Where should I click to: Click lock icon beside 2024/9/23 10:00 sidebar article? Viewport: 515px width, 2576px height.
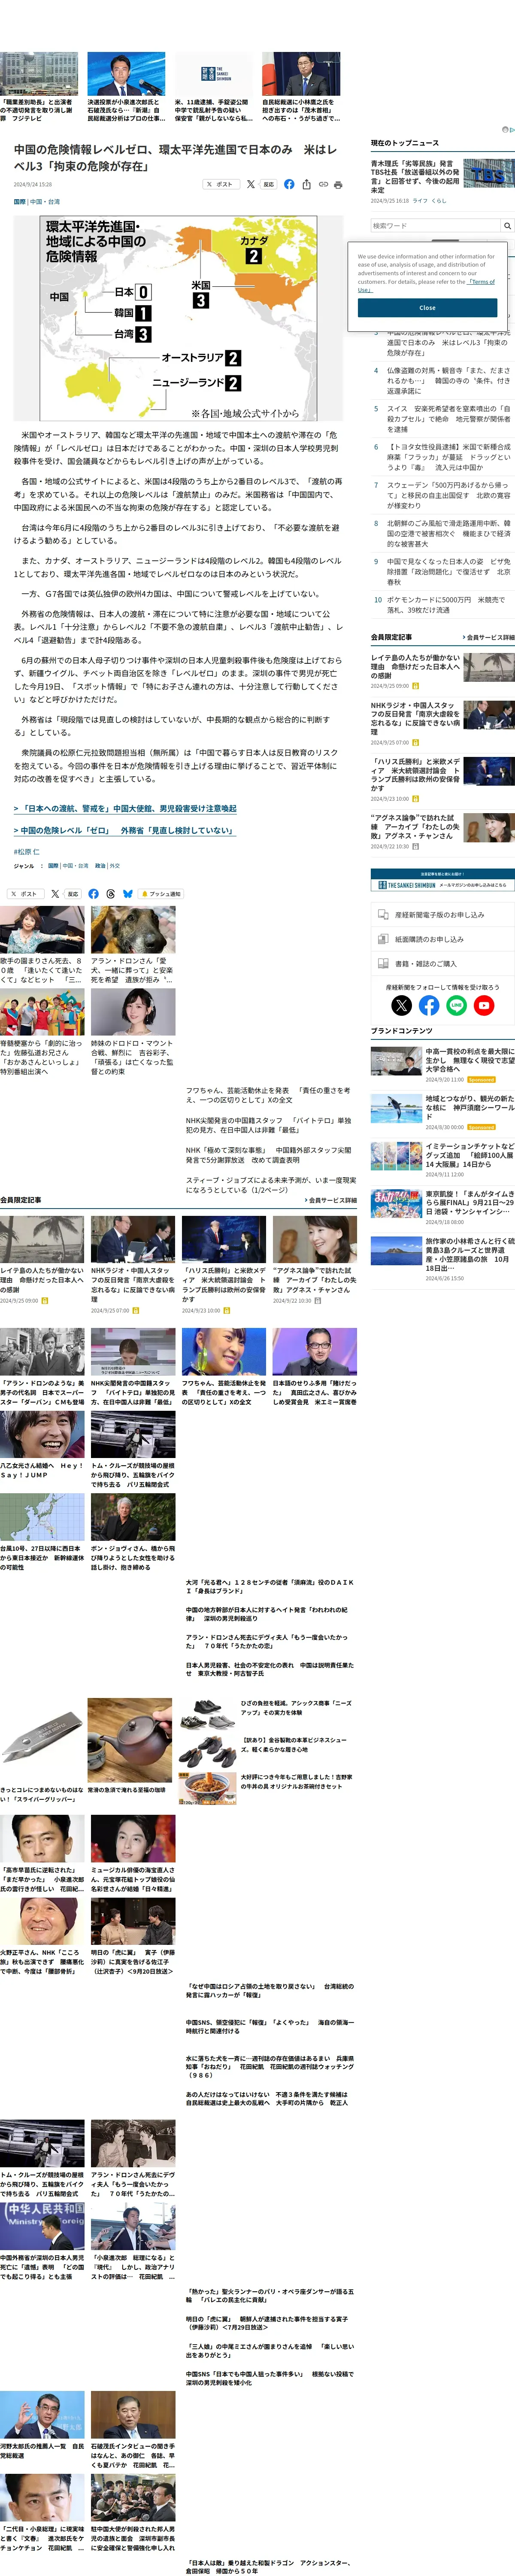pos(416,799)
